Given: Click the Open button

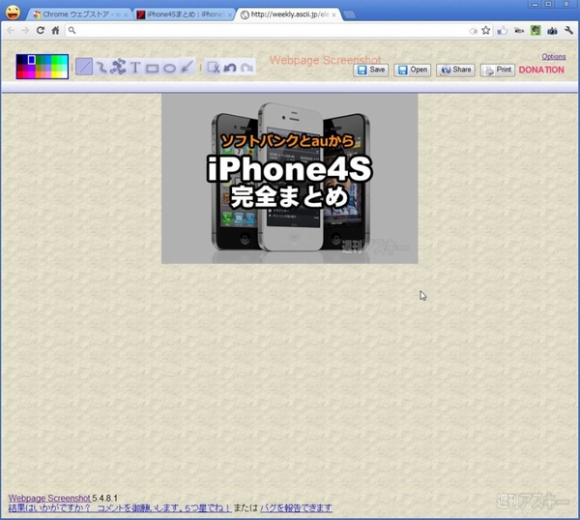Looking at the screenshot, I should point(413,70).
